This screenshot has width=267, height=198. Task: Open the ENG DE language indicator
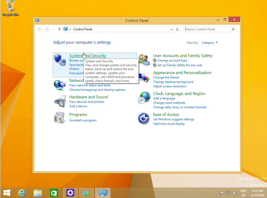click(243, 193)
